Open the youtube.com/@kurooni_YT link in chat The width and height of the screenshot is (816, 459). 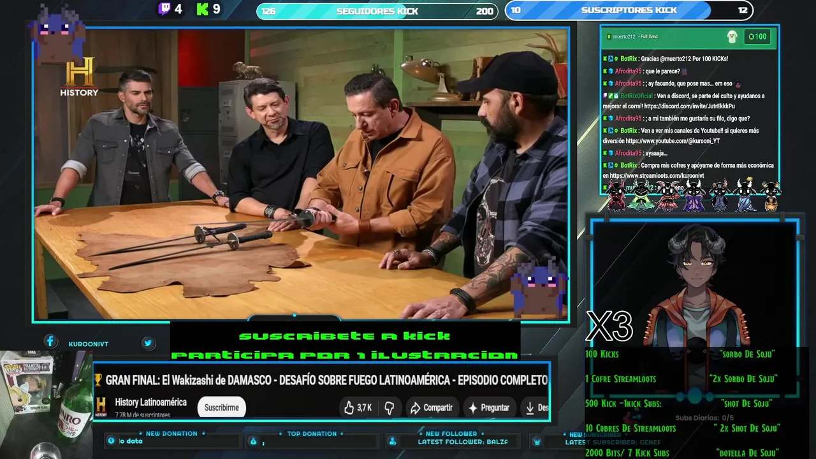(x=673, y=141)
